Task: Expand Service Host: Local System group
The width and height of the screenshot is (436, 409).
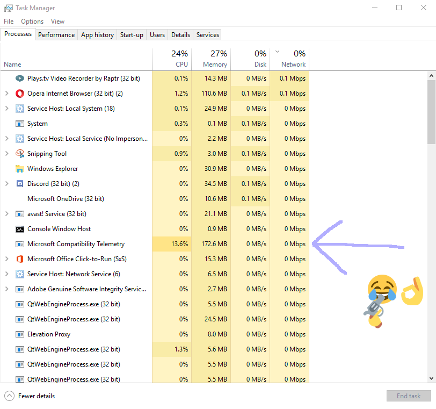Action: pos(7,109)
